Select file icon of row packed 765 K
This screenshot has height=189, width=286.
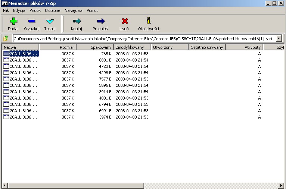[x=6, y=54]
